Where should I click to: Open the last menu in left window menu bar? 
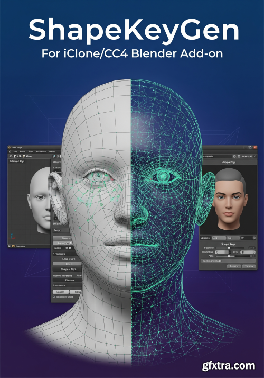tap(52, 151)
